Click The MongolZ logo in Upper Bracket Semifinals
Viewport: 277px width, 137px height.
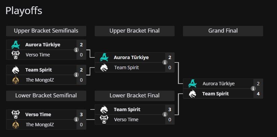(16, 80)
